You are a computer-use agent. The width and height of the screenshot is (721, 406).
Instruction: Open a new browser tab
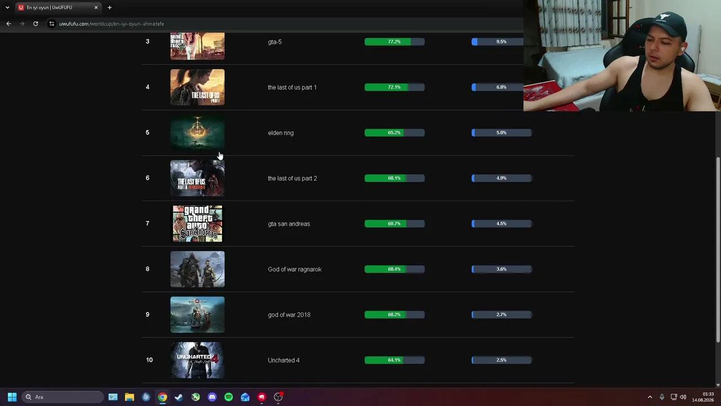109,7
